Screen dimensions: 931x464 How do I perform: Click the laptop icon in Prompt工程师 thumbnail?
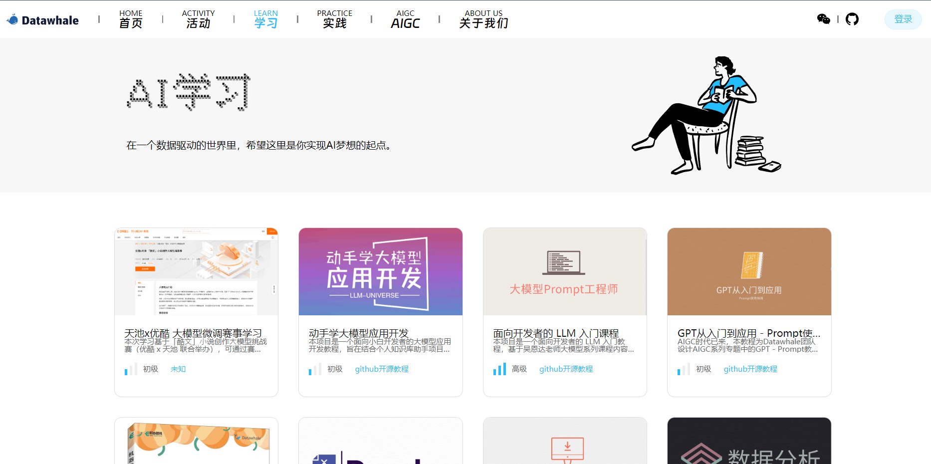(x=564, y=262)
